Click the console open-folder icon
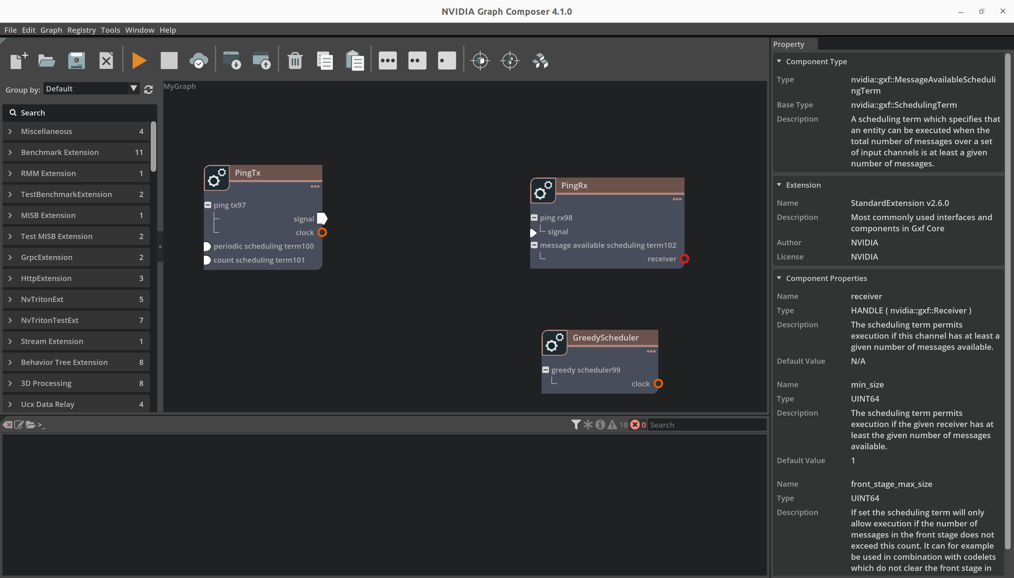Viewport: 1014px width, 578px height. (x=31, y=425)
